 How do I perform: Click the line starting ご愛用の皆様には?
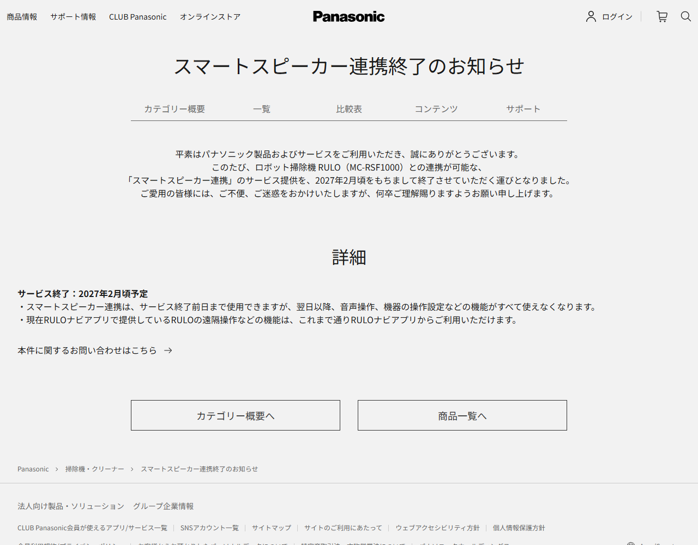pyautogui.click(x=349, y=193)
